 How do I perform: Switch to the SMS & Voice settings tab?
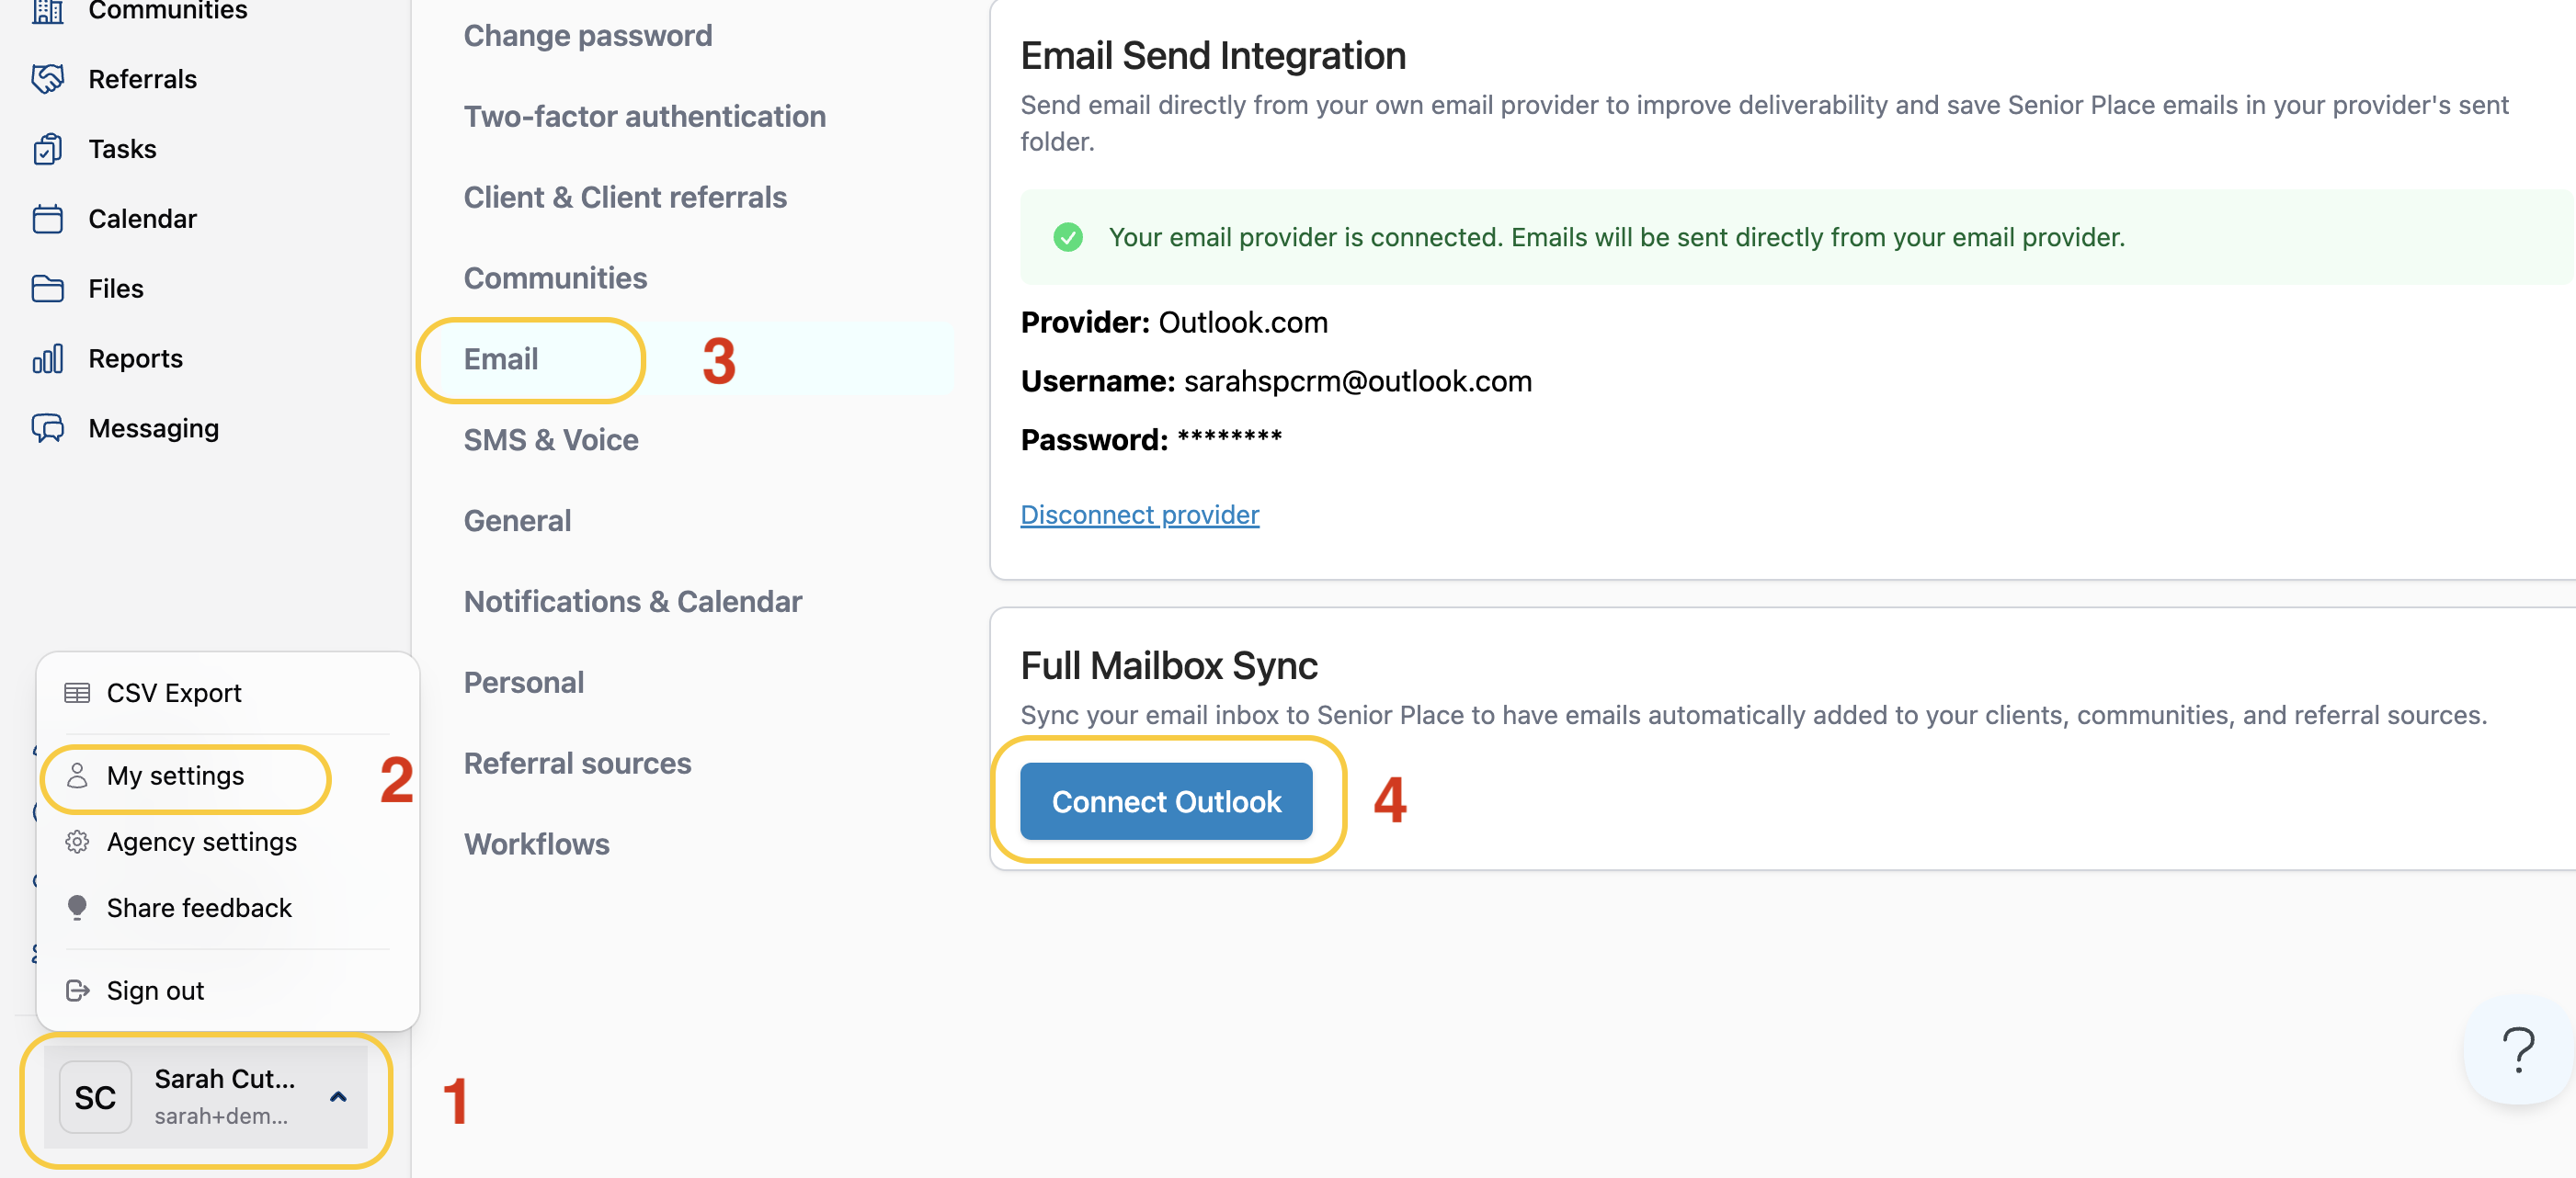551,439
